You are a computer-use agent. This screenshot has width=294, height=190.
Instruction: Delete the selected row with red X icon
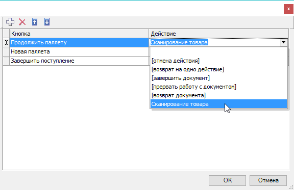pyautogui.click(x=22, y=22)
